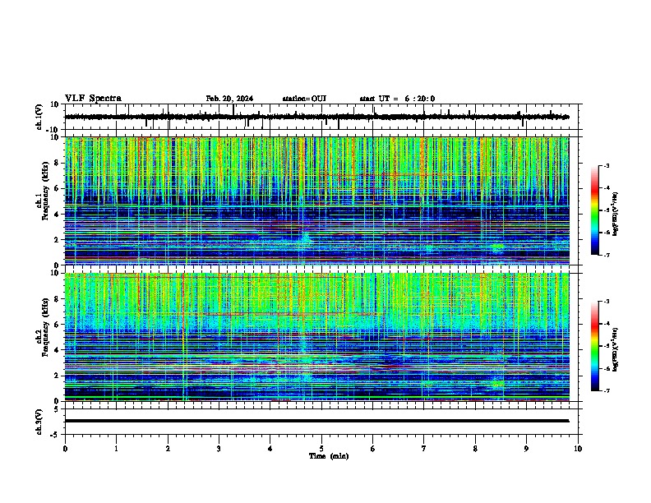
Task: Click the "-3" label on ch.1 colorbar
Action: tap(607, 166)
